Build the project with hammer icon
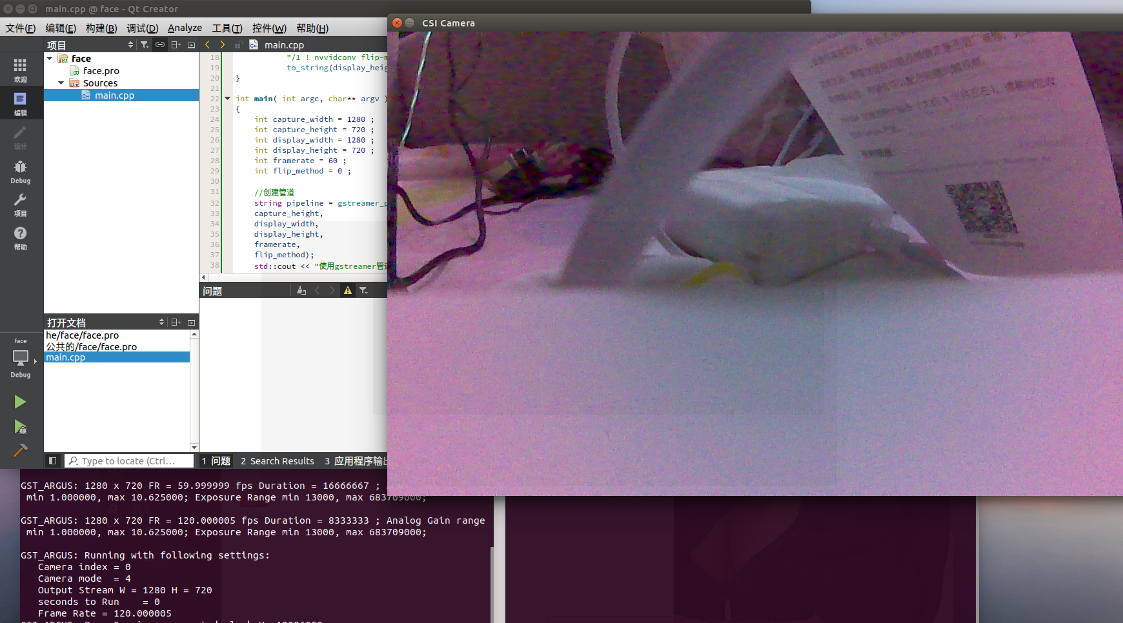 (x=20, y=450)
